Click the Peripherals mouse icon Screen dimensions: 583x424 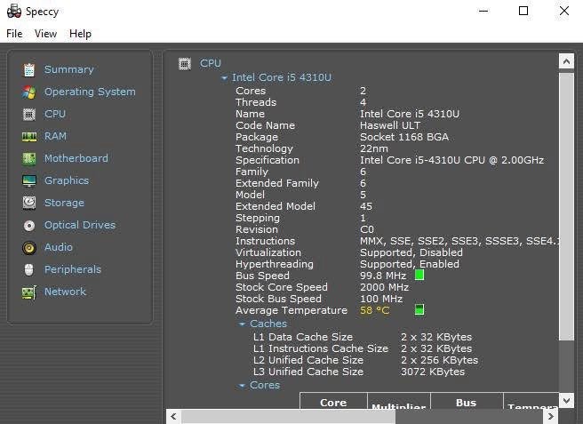[29, 270]
